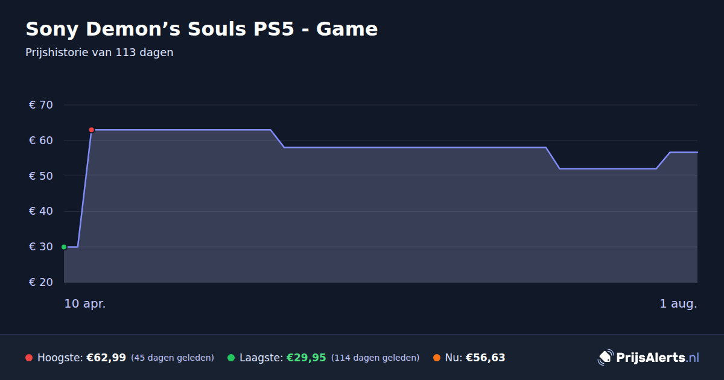This screenshot has width=724, height=380.
Task: Click the green lowest price marker on chart
Action: click(64, 247)
